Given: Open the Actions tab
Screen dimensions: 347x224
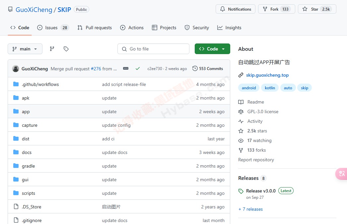Looking at the screenshot, I should coord(132,28).
